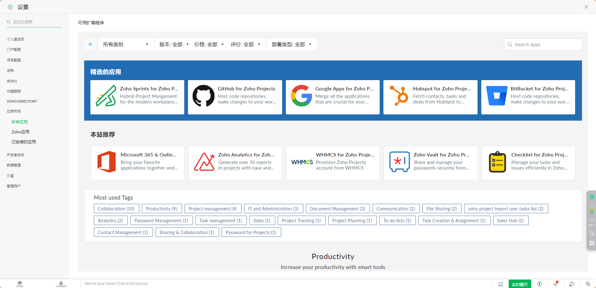Image resolution: width=596 pixels, height=288 pixels.
Task: Open ZOHO DIRECTORY in sidebar
Action: point(22,101)
